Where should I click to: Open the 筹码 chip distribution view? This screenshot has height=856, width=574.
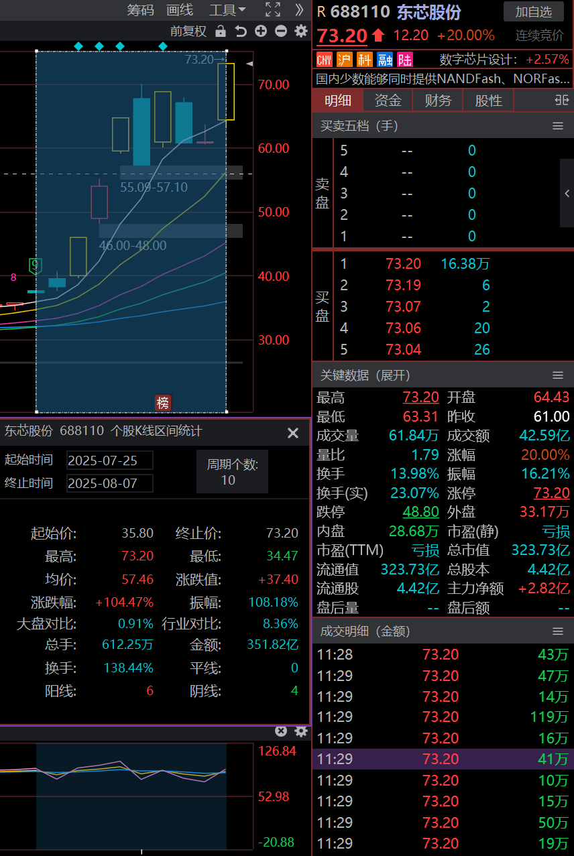coord(140,10)
